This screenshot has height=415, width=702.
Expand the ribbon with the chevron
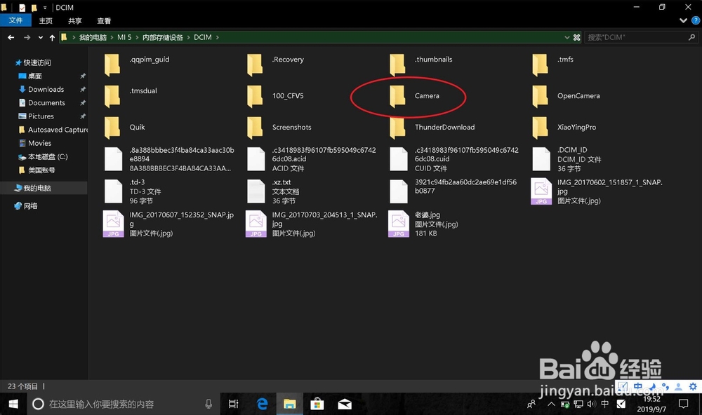click(x=683, y=20)
